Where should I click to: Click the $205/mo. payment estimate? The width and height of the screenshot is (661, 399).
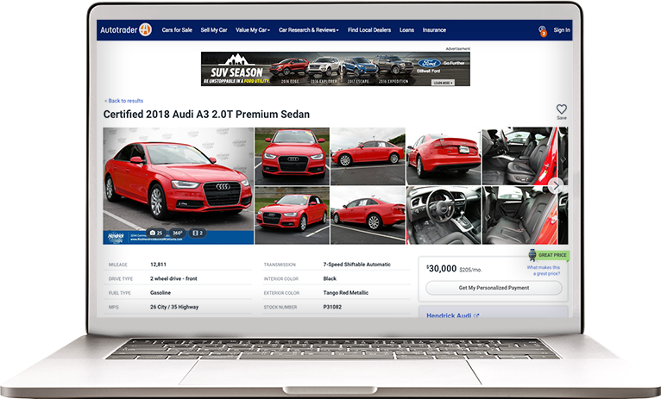470,270
